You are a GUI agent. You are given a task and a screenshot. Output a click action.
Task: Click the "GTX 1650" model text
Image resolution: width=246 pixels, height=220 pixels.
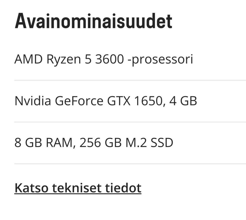[135, 101]
